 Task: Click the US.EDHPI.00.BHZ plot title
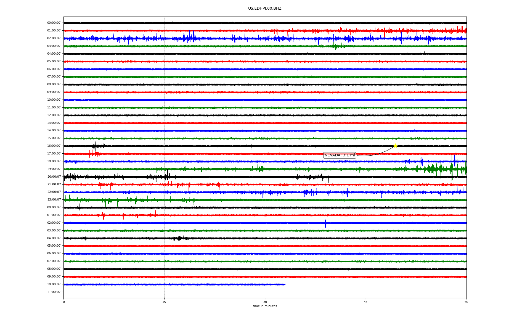point(264,9)
